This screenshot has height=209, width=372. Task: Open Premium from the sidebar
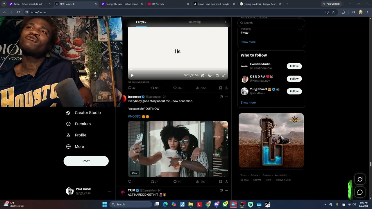(x=78, y=124)
